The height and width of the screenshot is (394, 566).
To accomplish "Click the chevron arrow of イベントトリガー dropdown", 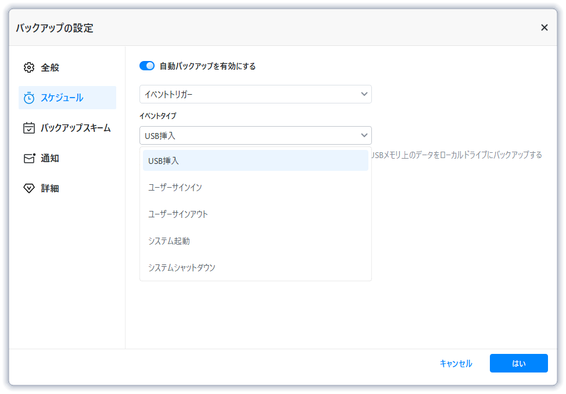I will click(x=364, y=94).
